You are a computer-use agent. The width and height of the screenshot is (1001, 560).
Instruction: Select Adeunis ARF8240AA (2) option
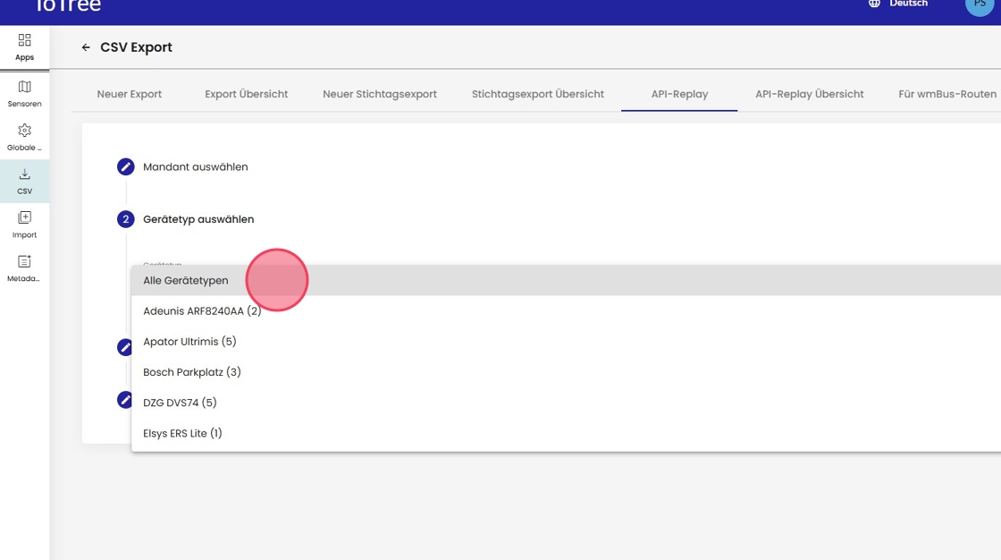pos(202,311)
